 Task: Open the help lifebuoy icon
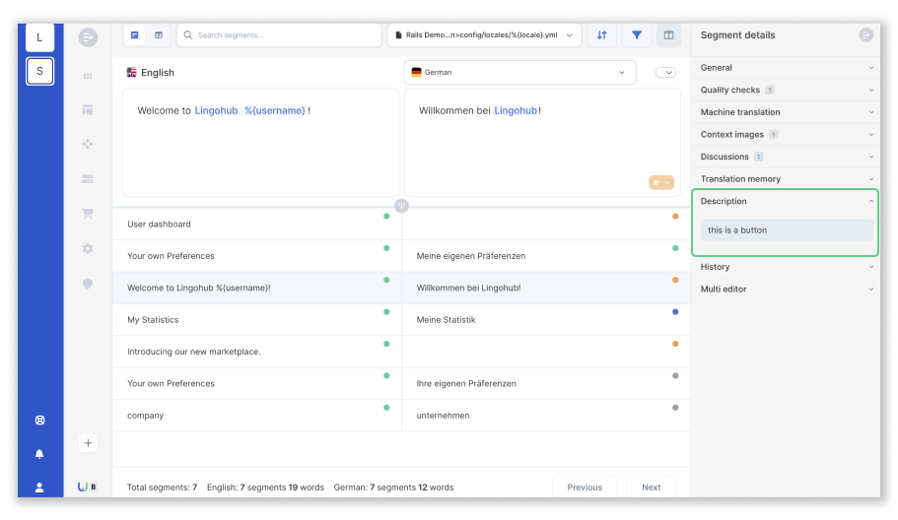click(39, 420)
